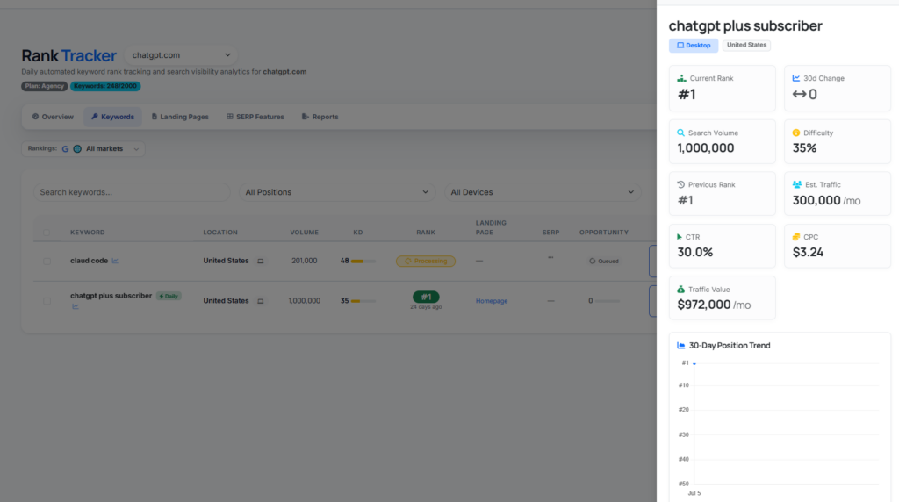Switch to the Overview tab
899x502 pixels.
tap(53, 117)
